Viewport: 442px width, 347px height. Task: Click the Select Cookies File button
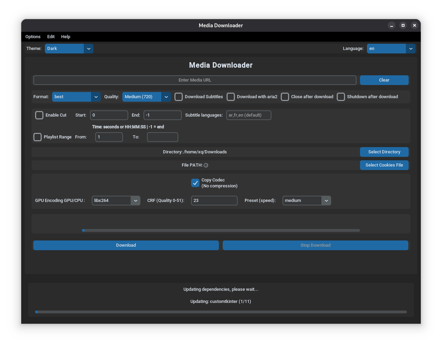[x=384, y=165]
